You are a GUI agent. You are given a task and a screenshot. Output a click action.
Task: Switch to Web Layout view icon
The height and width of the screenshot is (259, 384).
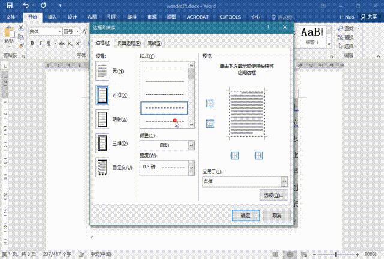tap(304, 254)
